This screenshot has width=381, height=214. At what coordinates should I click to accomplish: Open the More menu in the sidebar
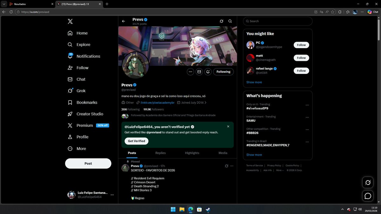coord(77,148)
